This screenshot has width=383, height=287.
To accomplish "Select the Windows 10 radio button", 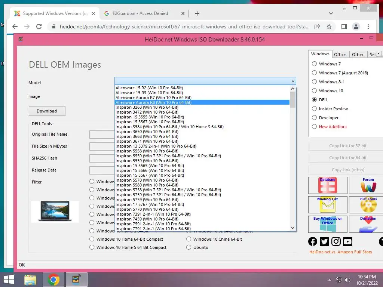I will pos(314,91).
